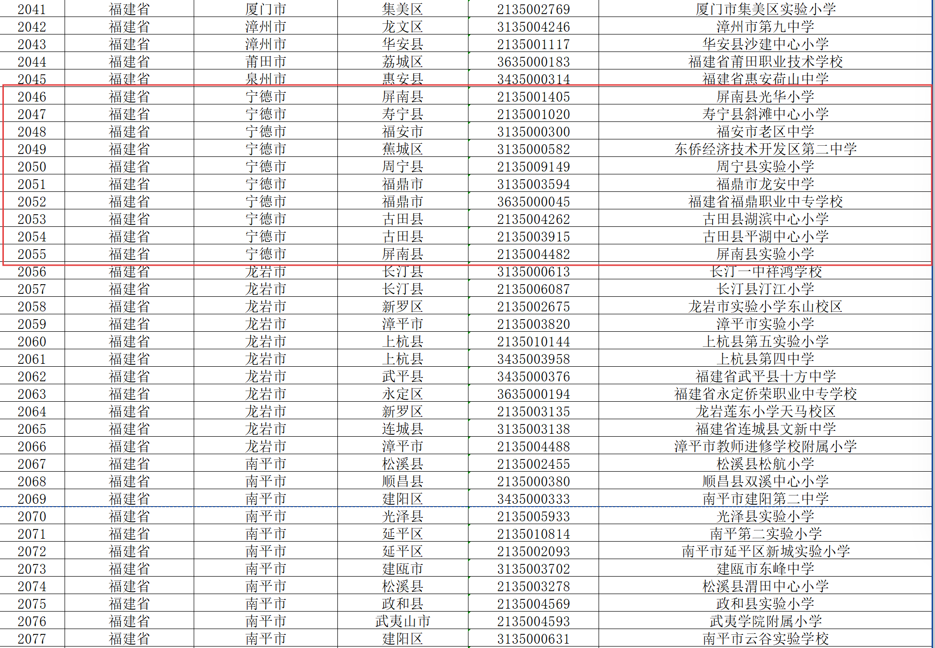Select 松溪县渭田中心小学
This screenshot has height=648, width=935.
(x=765, y=586)
